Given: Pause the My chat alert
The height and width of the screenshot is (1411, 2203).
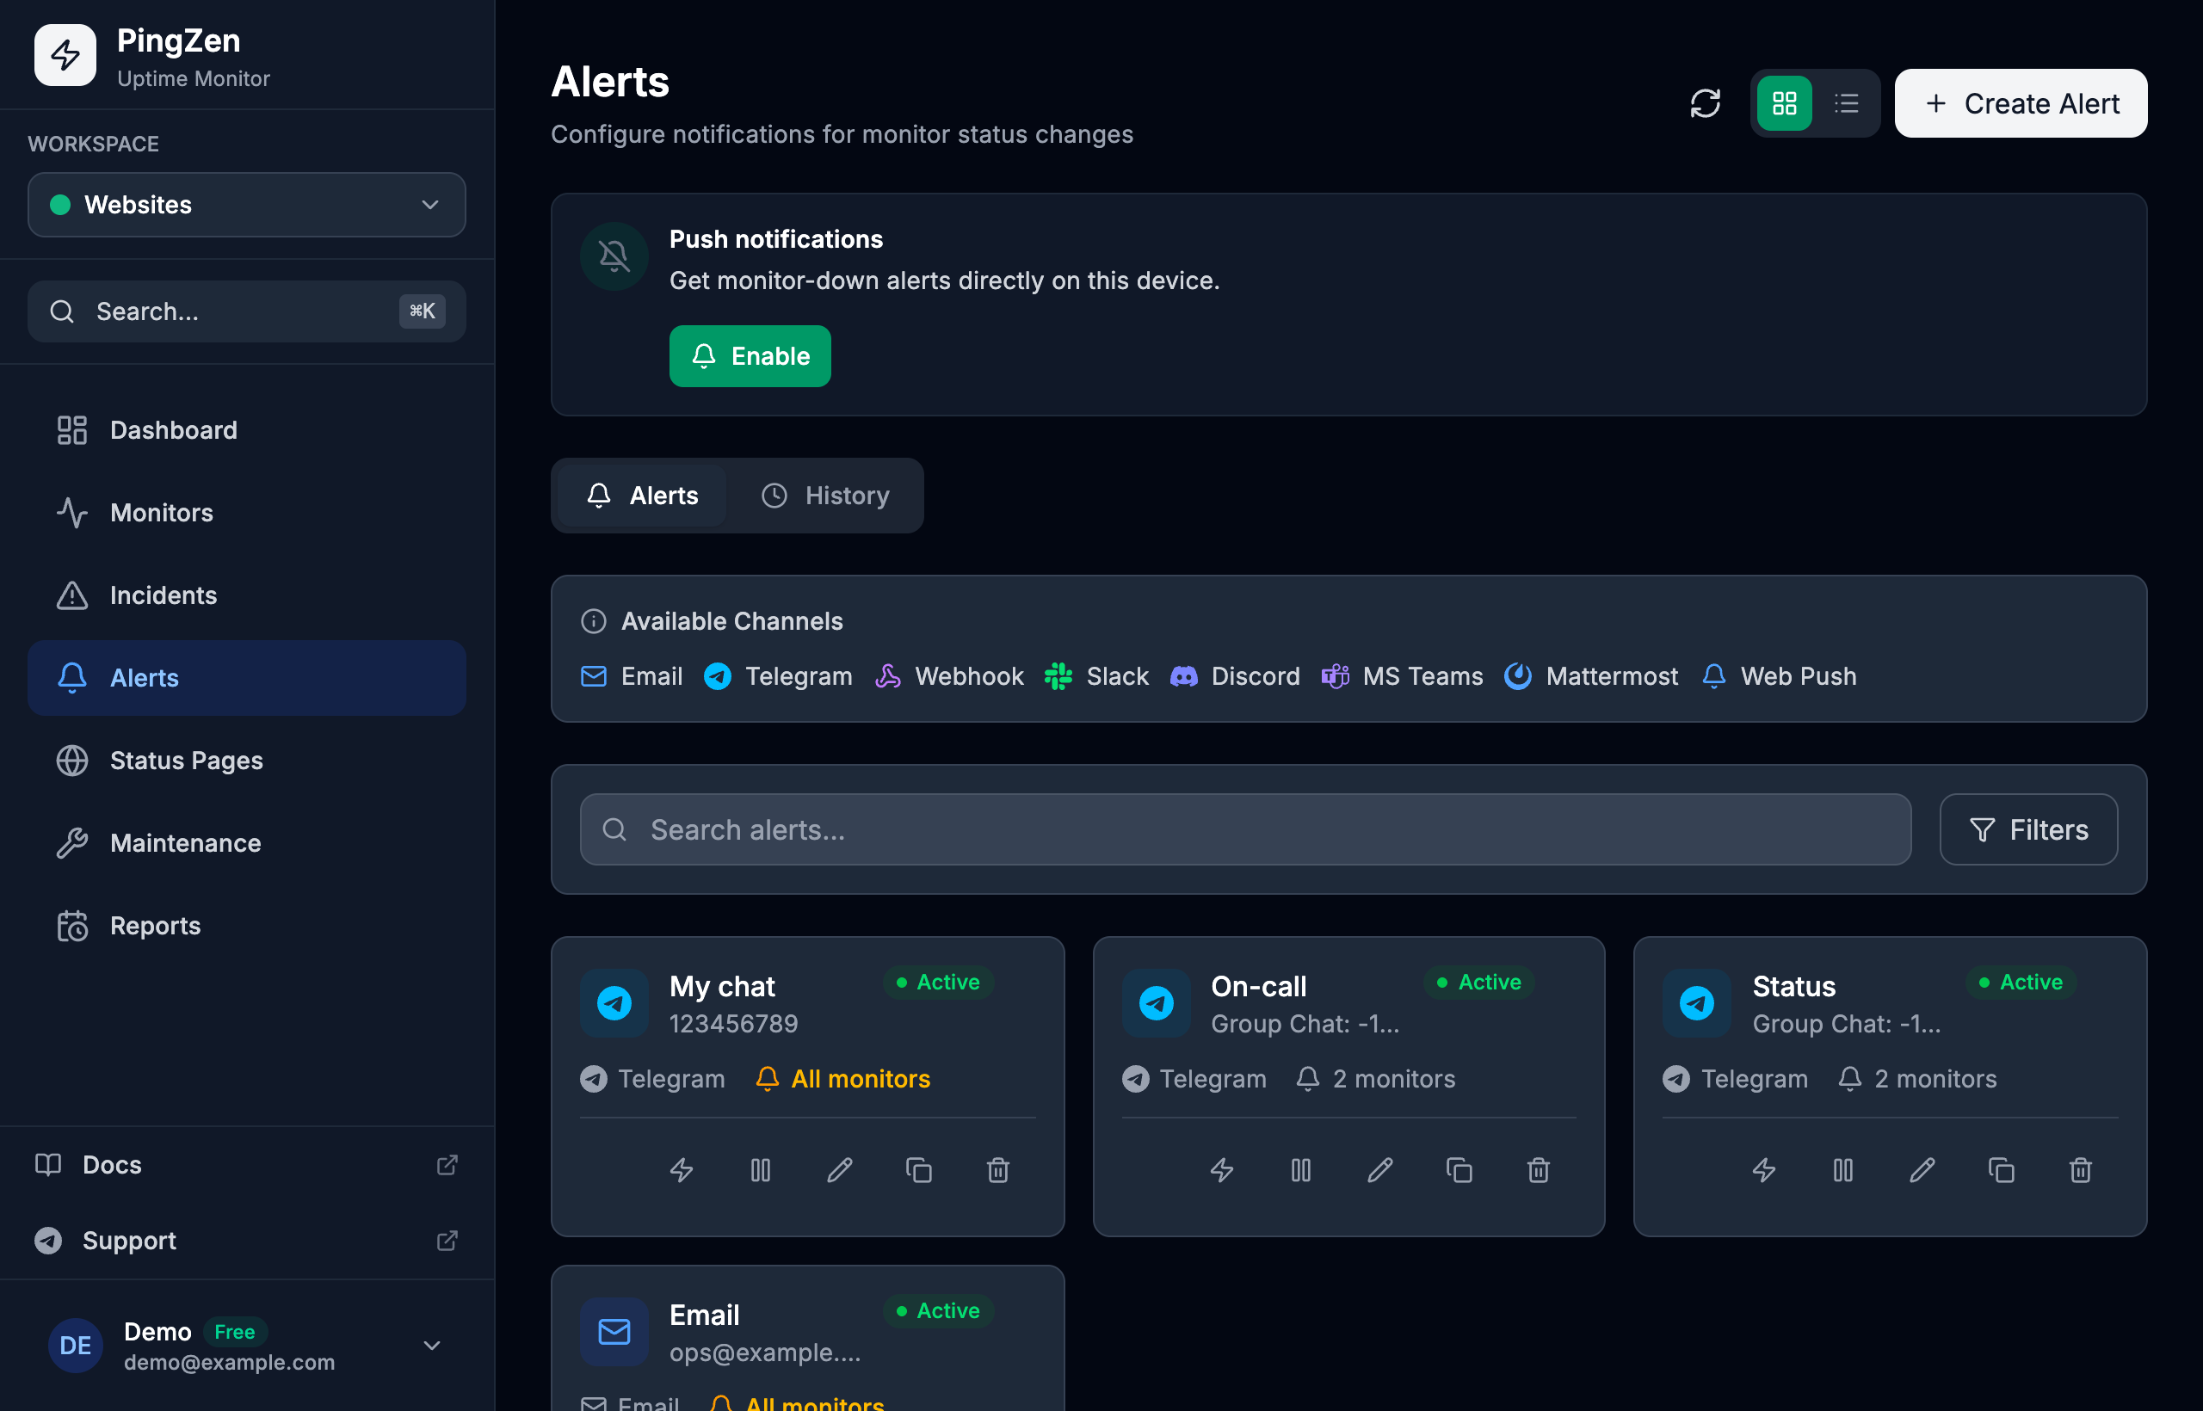Looking at the screenshot, I should pyautogui.click(x=760, y=1170).
